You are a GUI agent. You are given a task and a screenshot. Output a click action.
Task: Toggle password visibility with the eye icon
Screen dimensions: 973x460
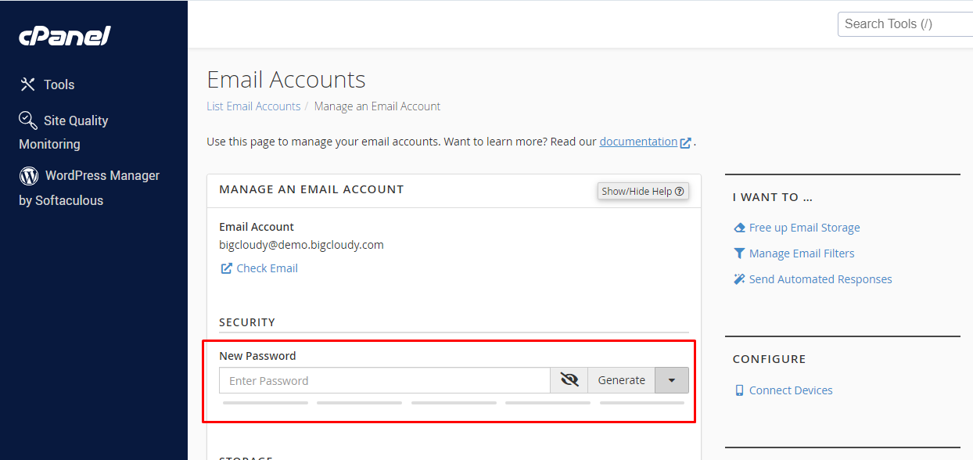(x=569, y=379)
